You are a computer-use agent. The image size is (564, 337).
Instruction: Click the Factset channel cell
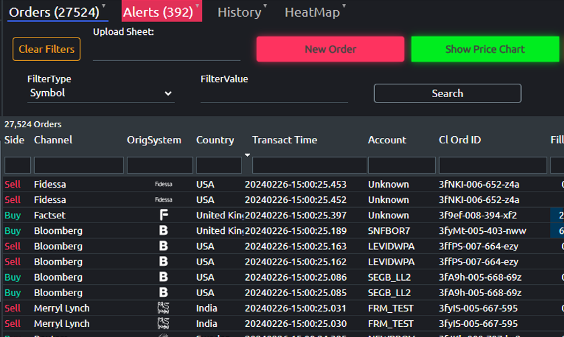coord(50,215)
